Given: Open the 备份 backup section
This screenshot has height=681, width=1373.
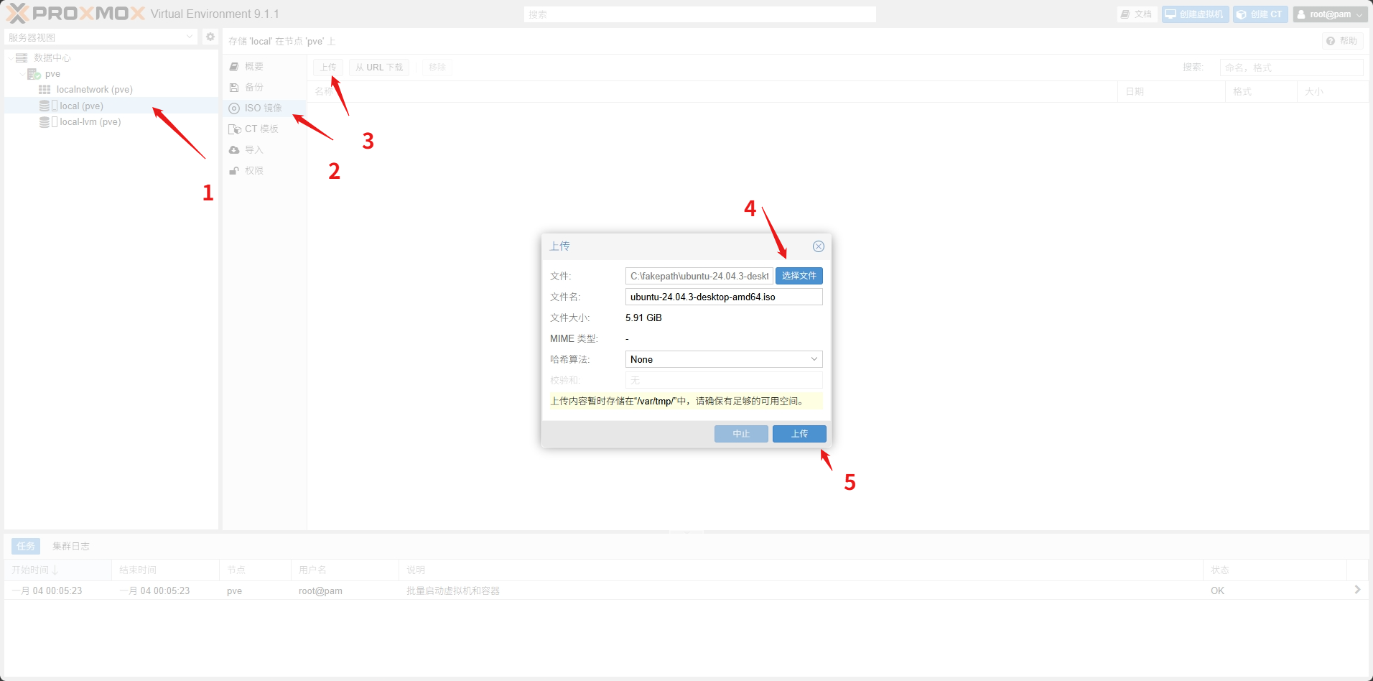Looking at the screenshot, I should click(253, 87).
